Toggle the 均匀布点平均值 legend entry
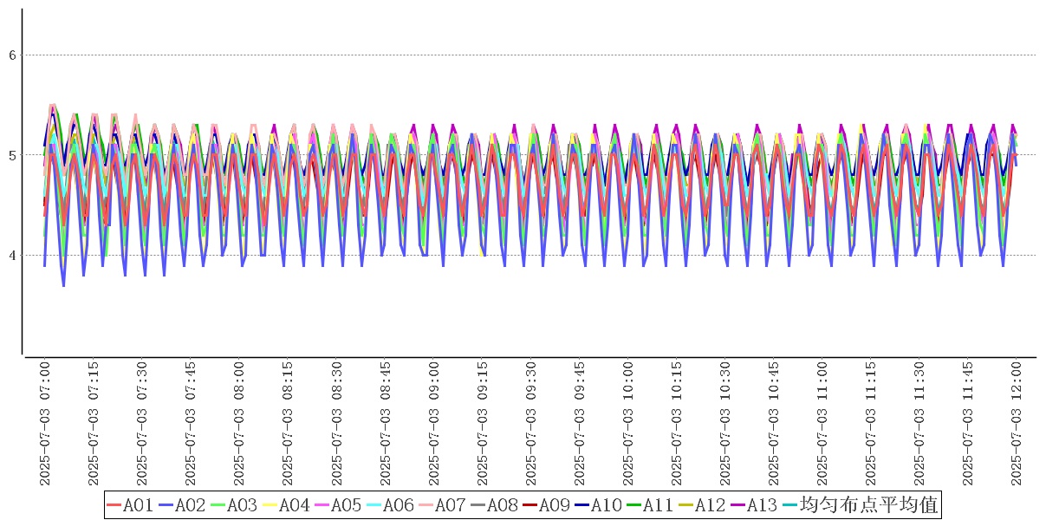This screenshot has width=1046, height=520. pos(858,505)
